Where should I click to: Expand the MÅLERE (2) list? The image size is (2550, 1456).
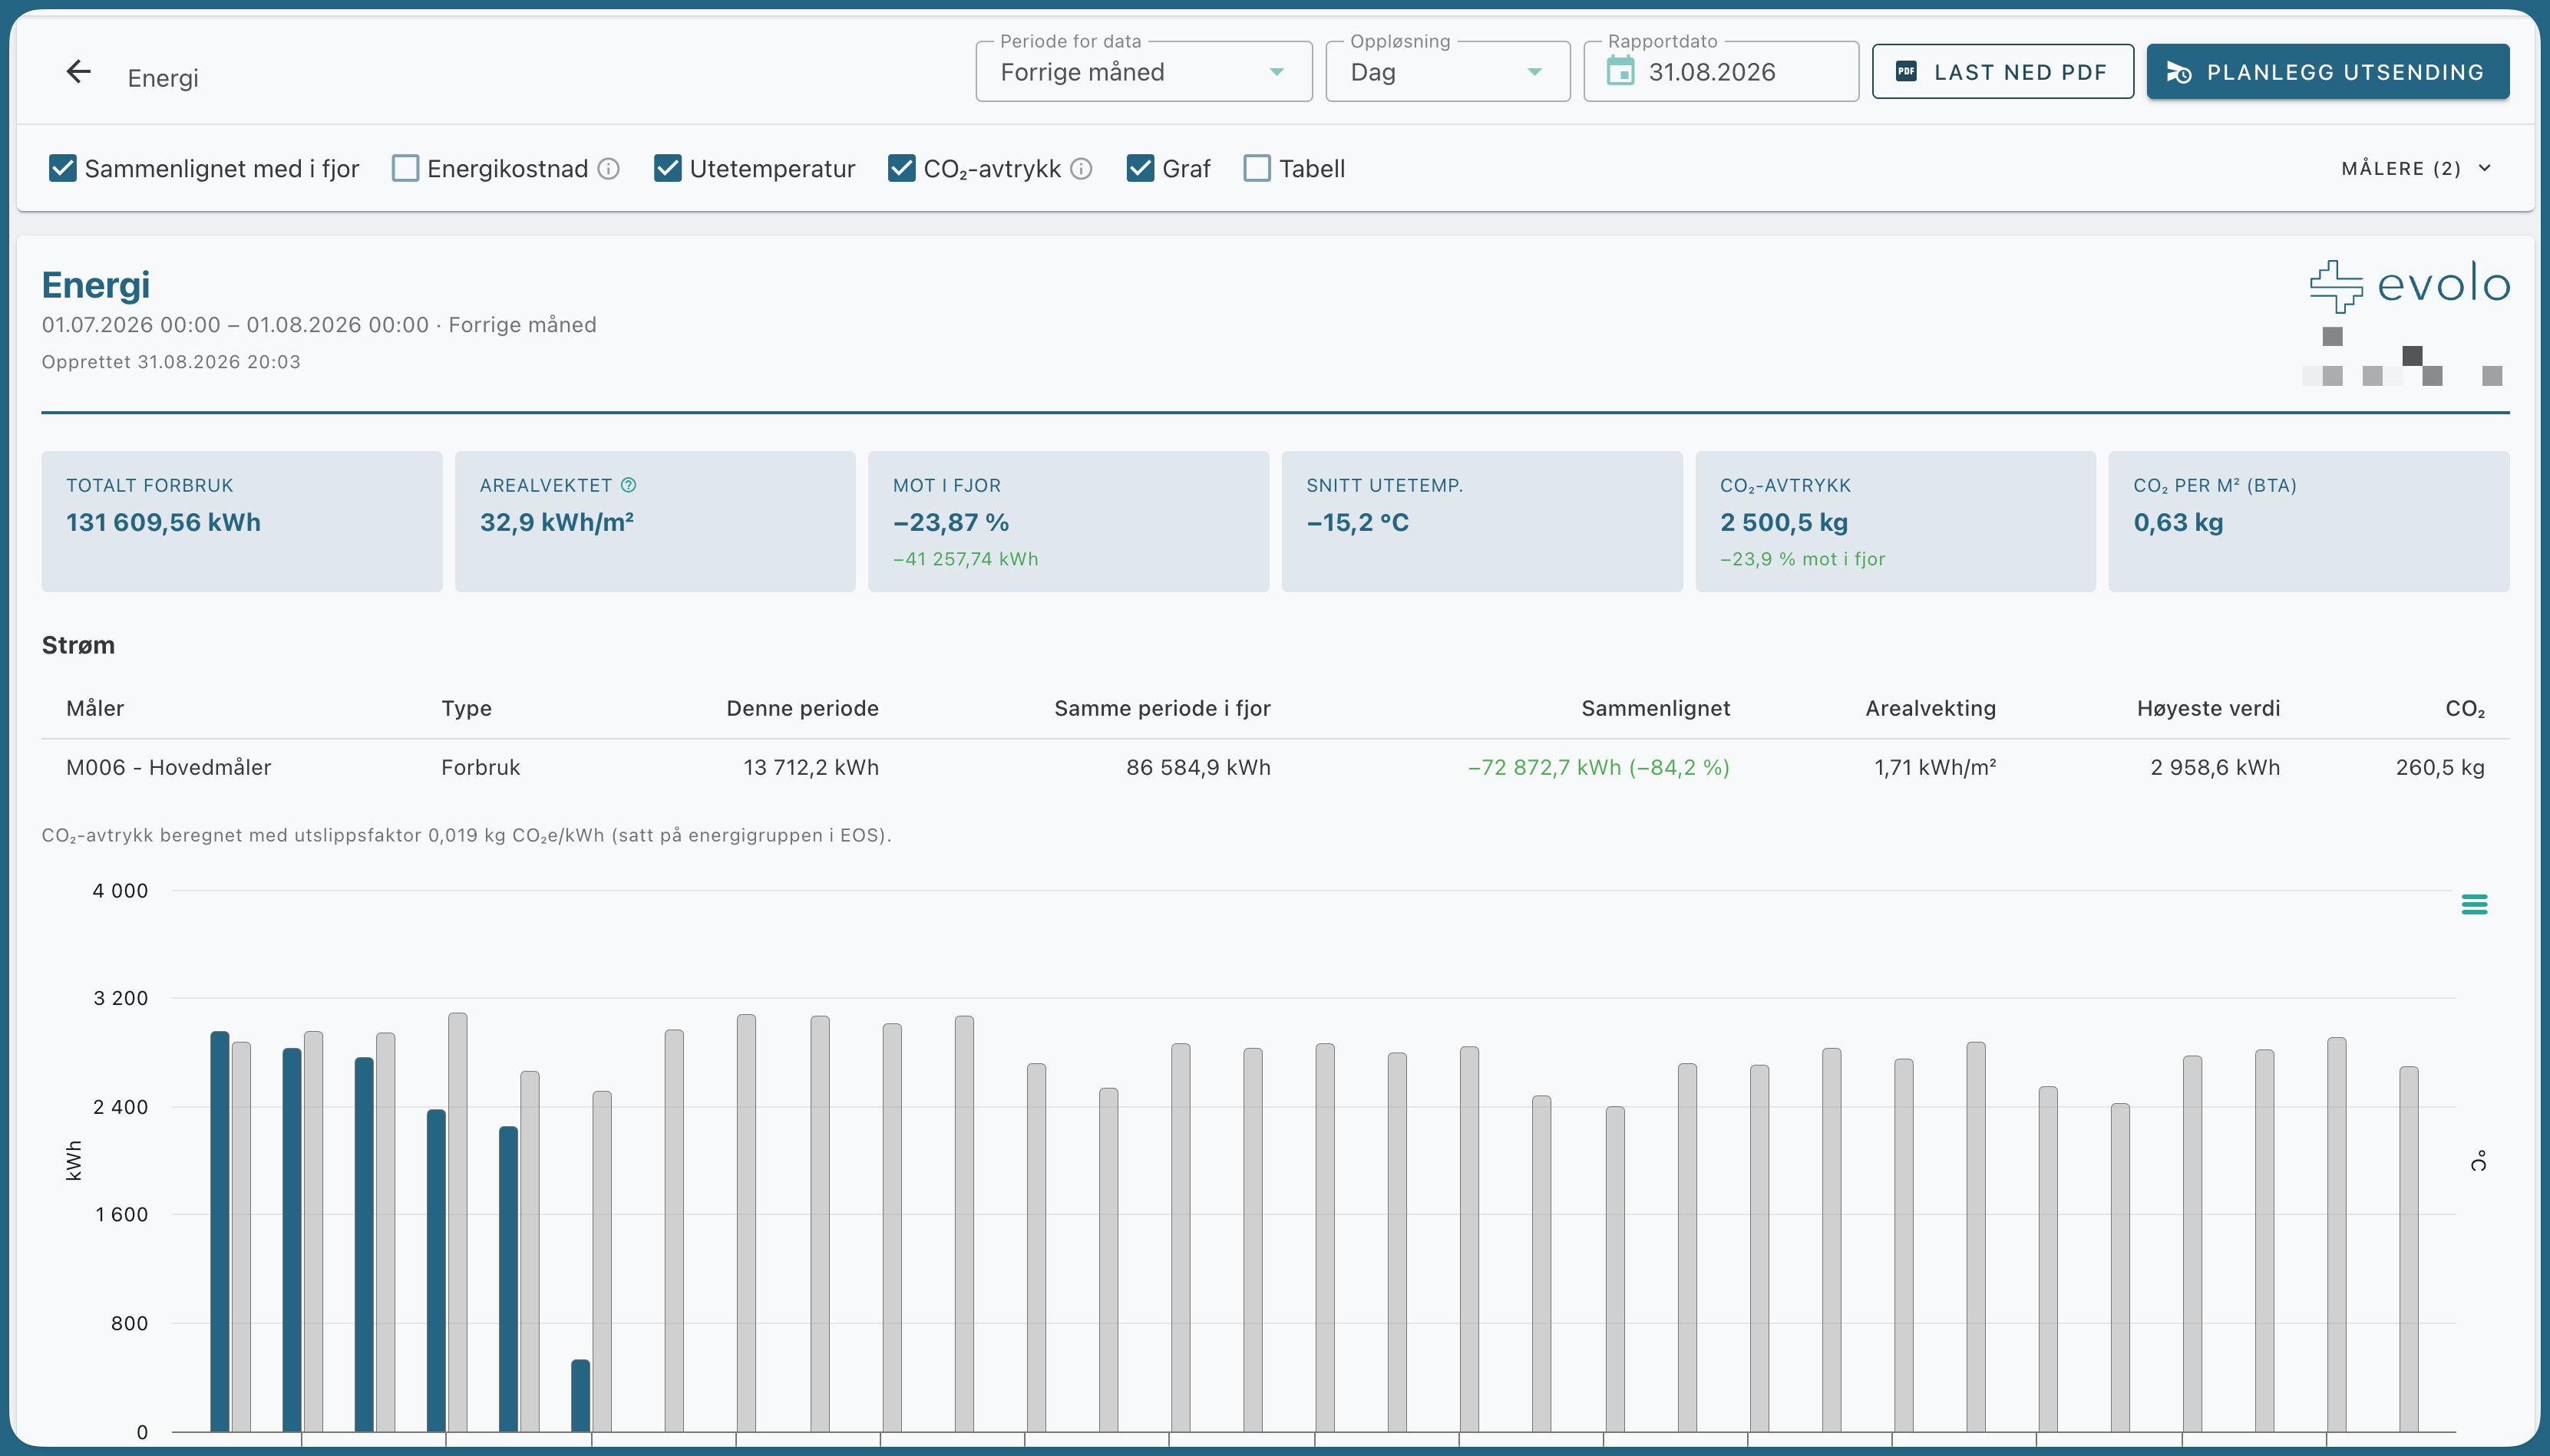pos(2416,168)
